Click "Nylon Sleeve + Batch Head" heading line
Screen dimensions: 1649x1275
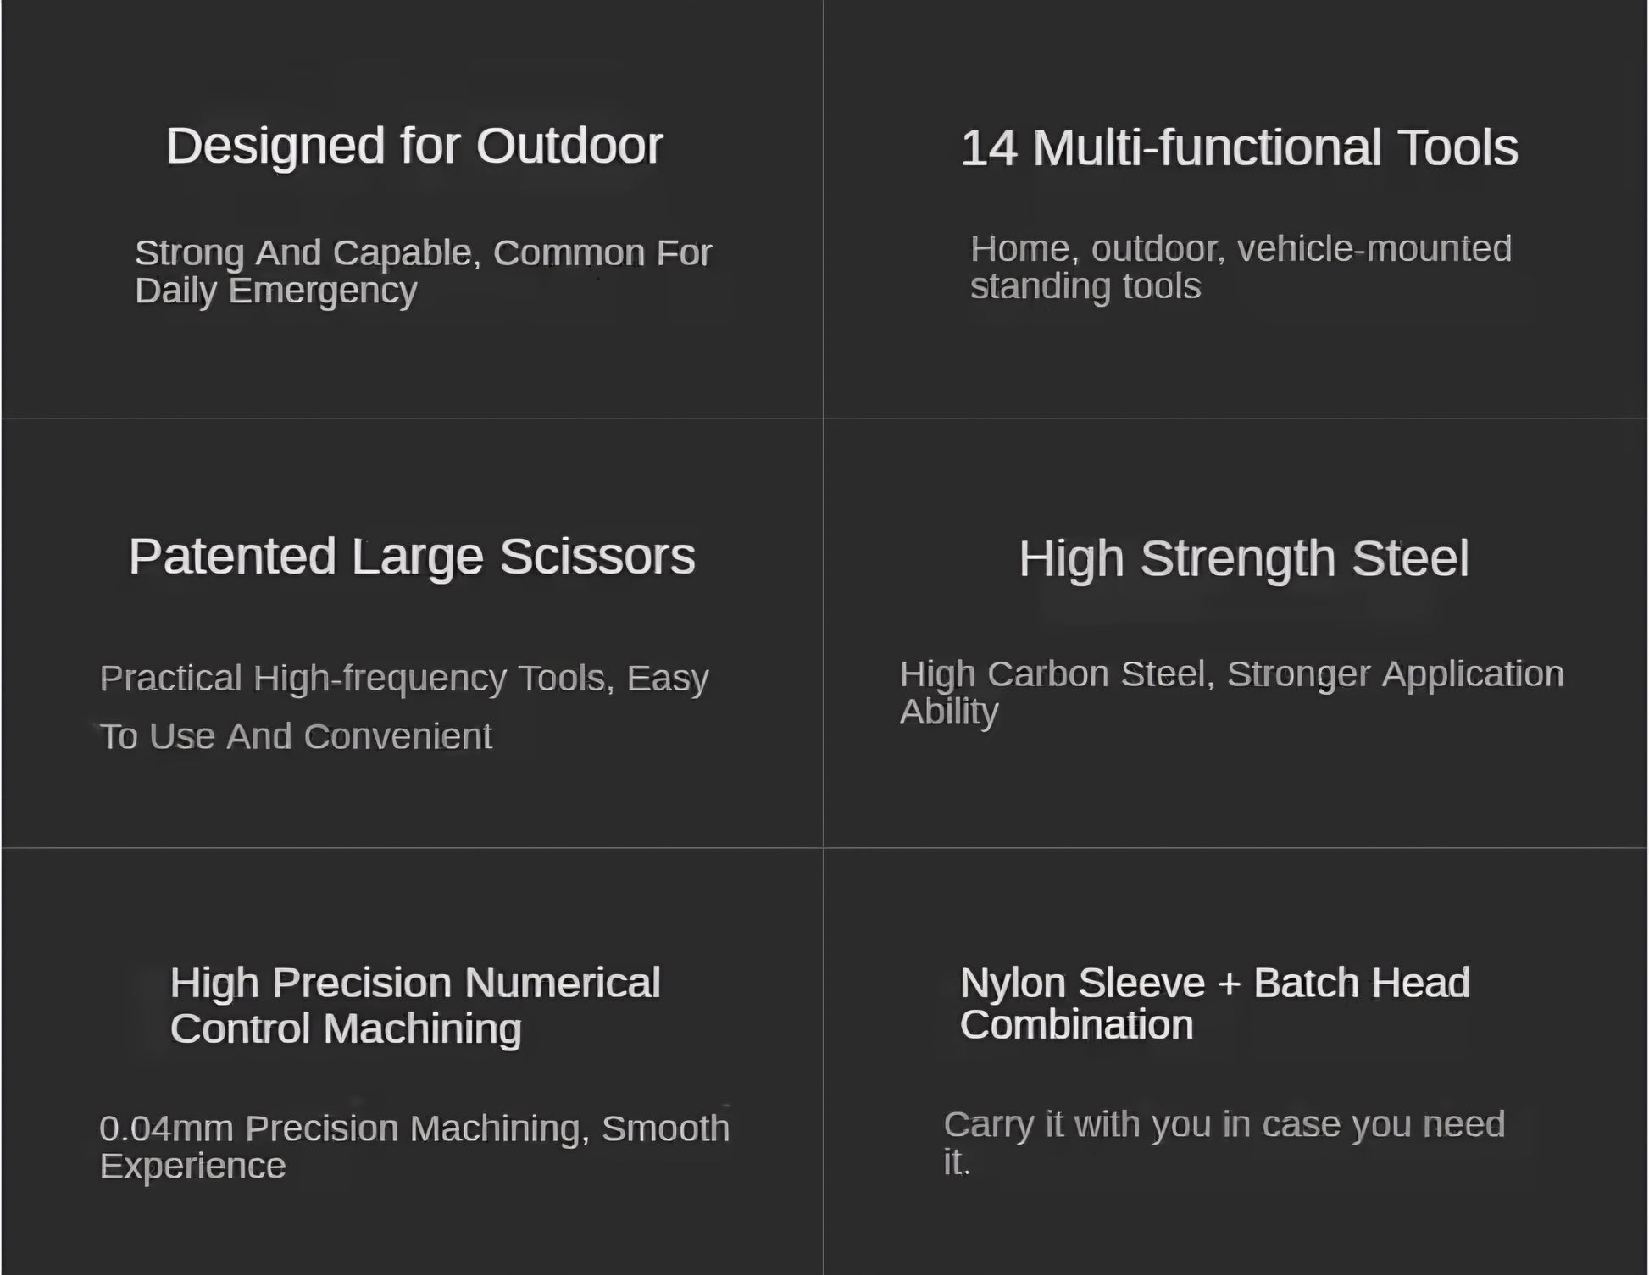tap(1214, 984)
